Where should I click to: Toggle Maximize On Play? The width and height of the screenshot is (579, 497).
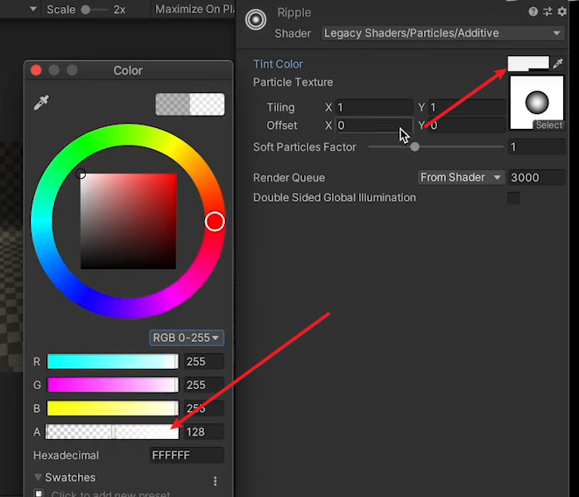[194, 10]
